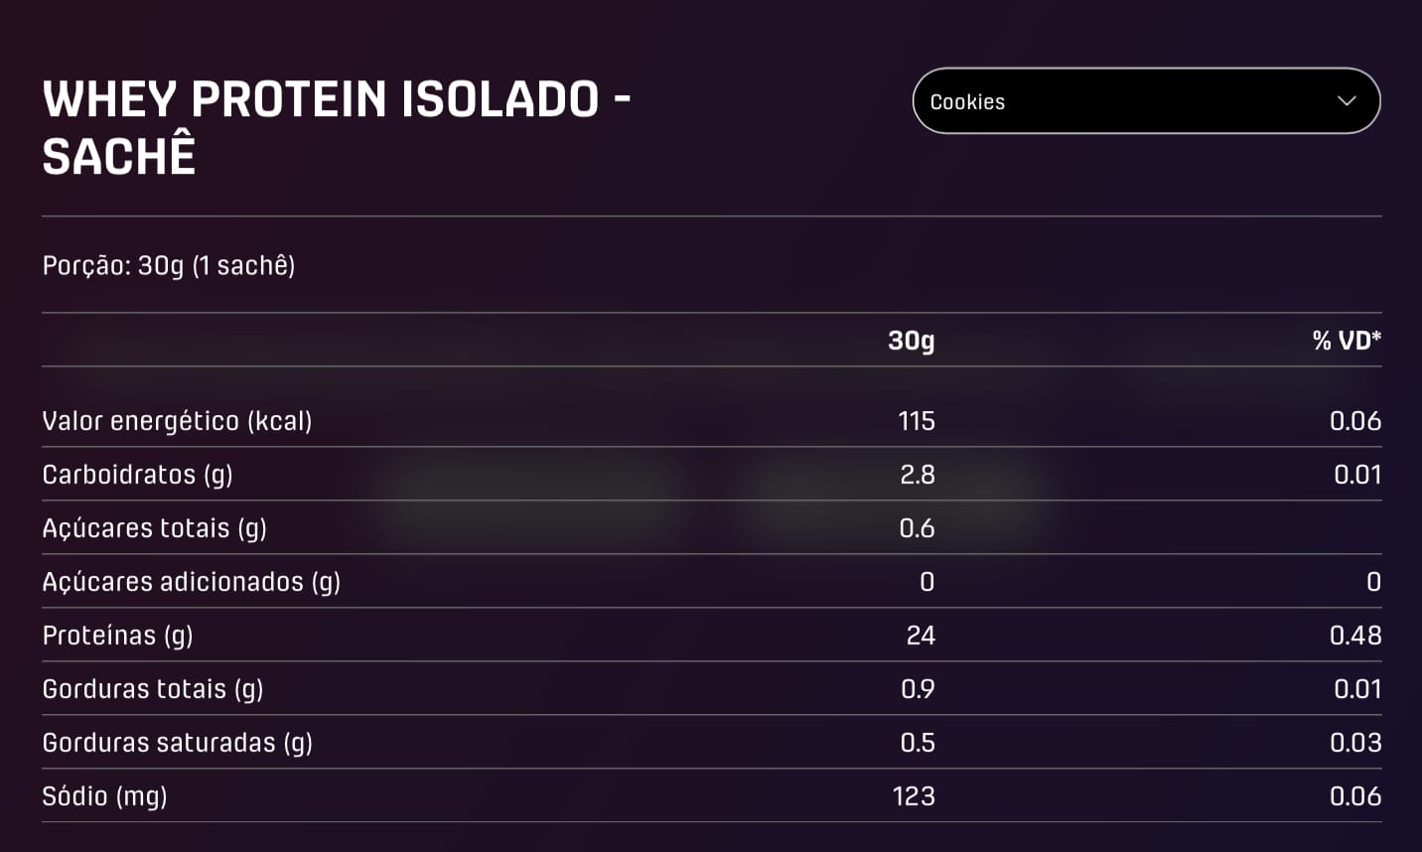The height and width of the screenshot is (852, 1422).
Task: Click the Whey Protein Isolado - Sachê title
Action: [x=337, y=127]
